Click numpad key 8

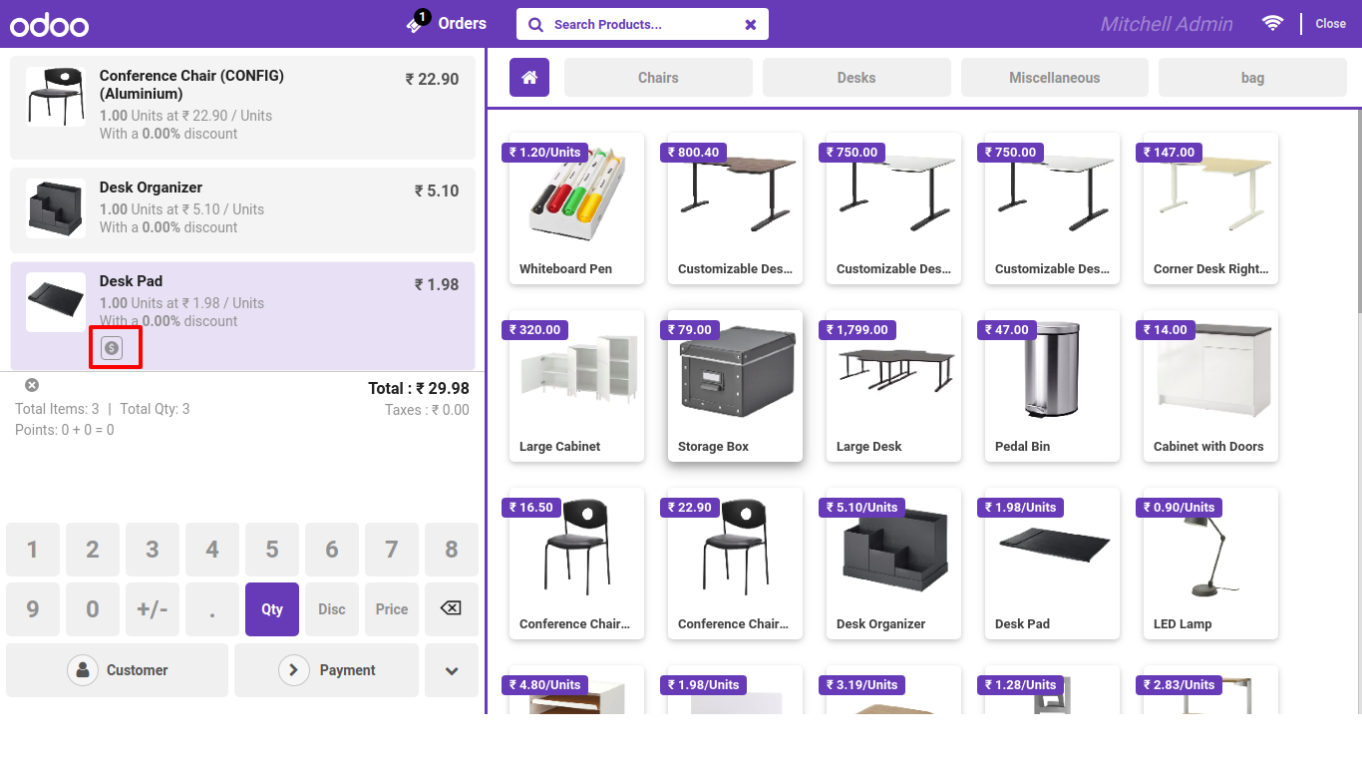coord(452,549)
